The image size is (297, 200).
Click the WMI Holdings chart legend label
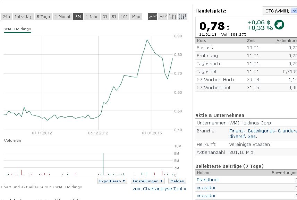point(17,29)
